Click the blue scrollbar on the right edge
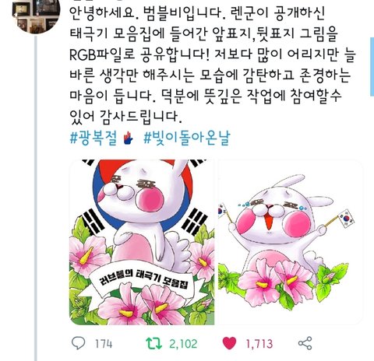The height and width of the screenshot is (361, 374). tap(372, 67)
